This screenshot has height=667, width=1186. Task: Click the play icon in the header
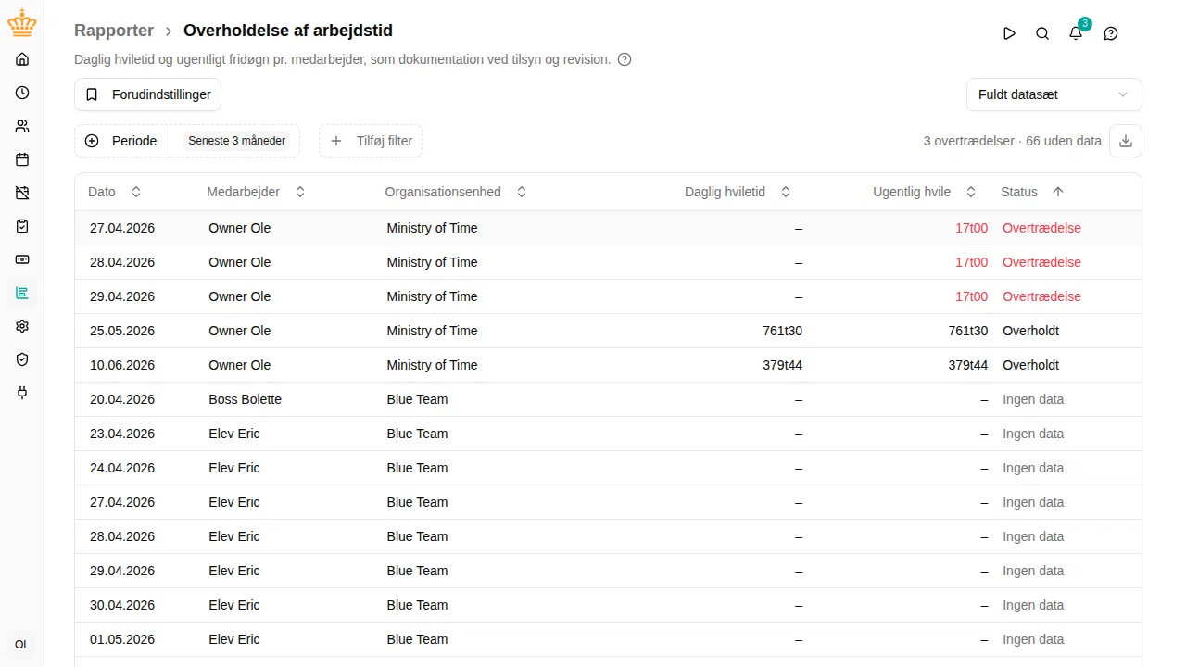click(x=1009, y=33)
